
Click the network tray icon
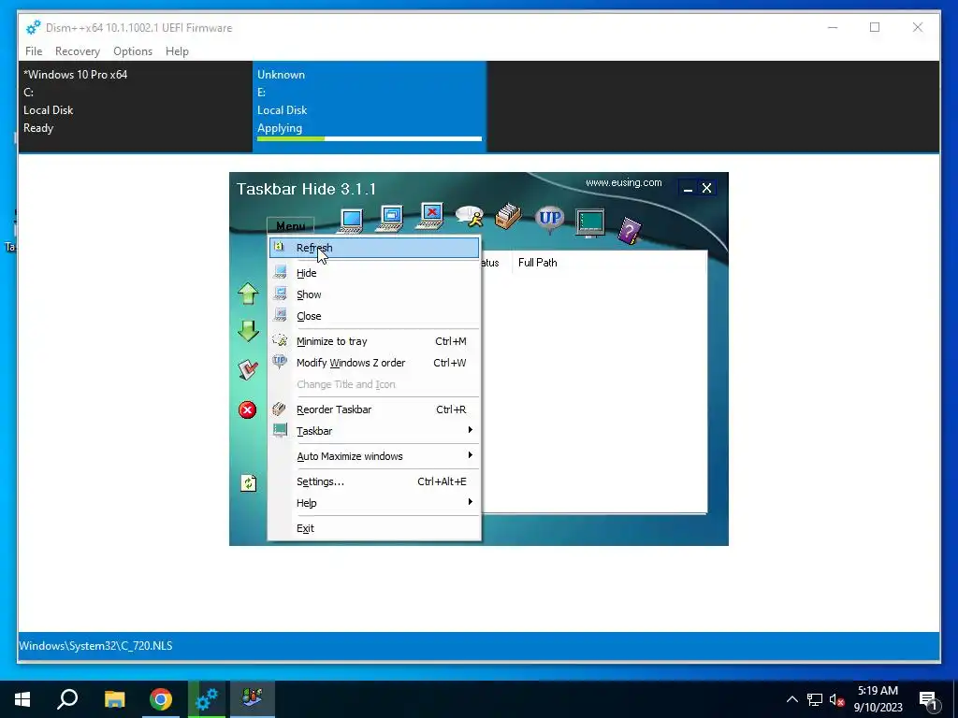(815, 699)
